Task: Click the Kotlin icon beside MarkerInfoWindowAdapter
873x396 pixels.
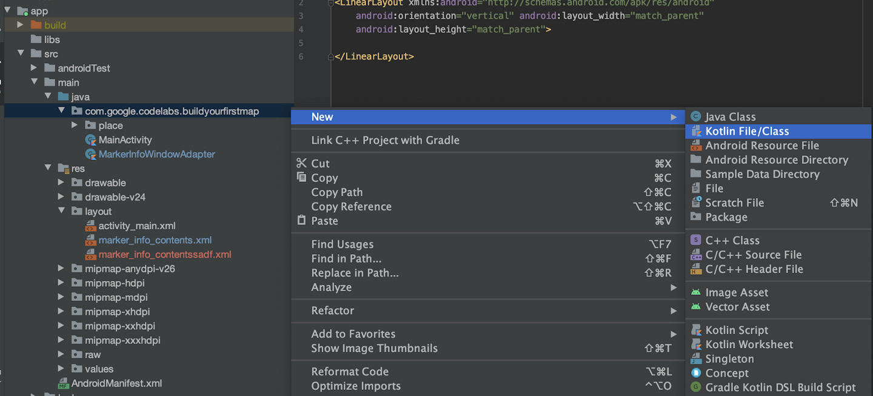Action: (91, 154)
